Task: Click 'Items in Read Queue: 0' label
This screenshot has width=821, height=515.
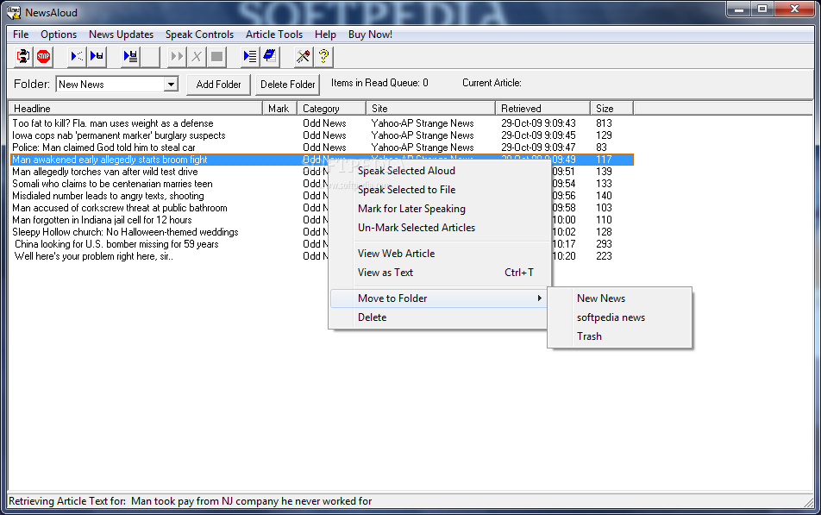Action: pos(379,83)
